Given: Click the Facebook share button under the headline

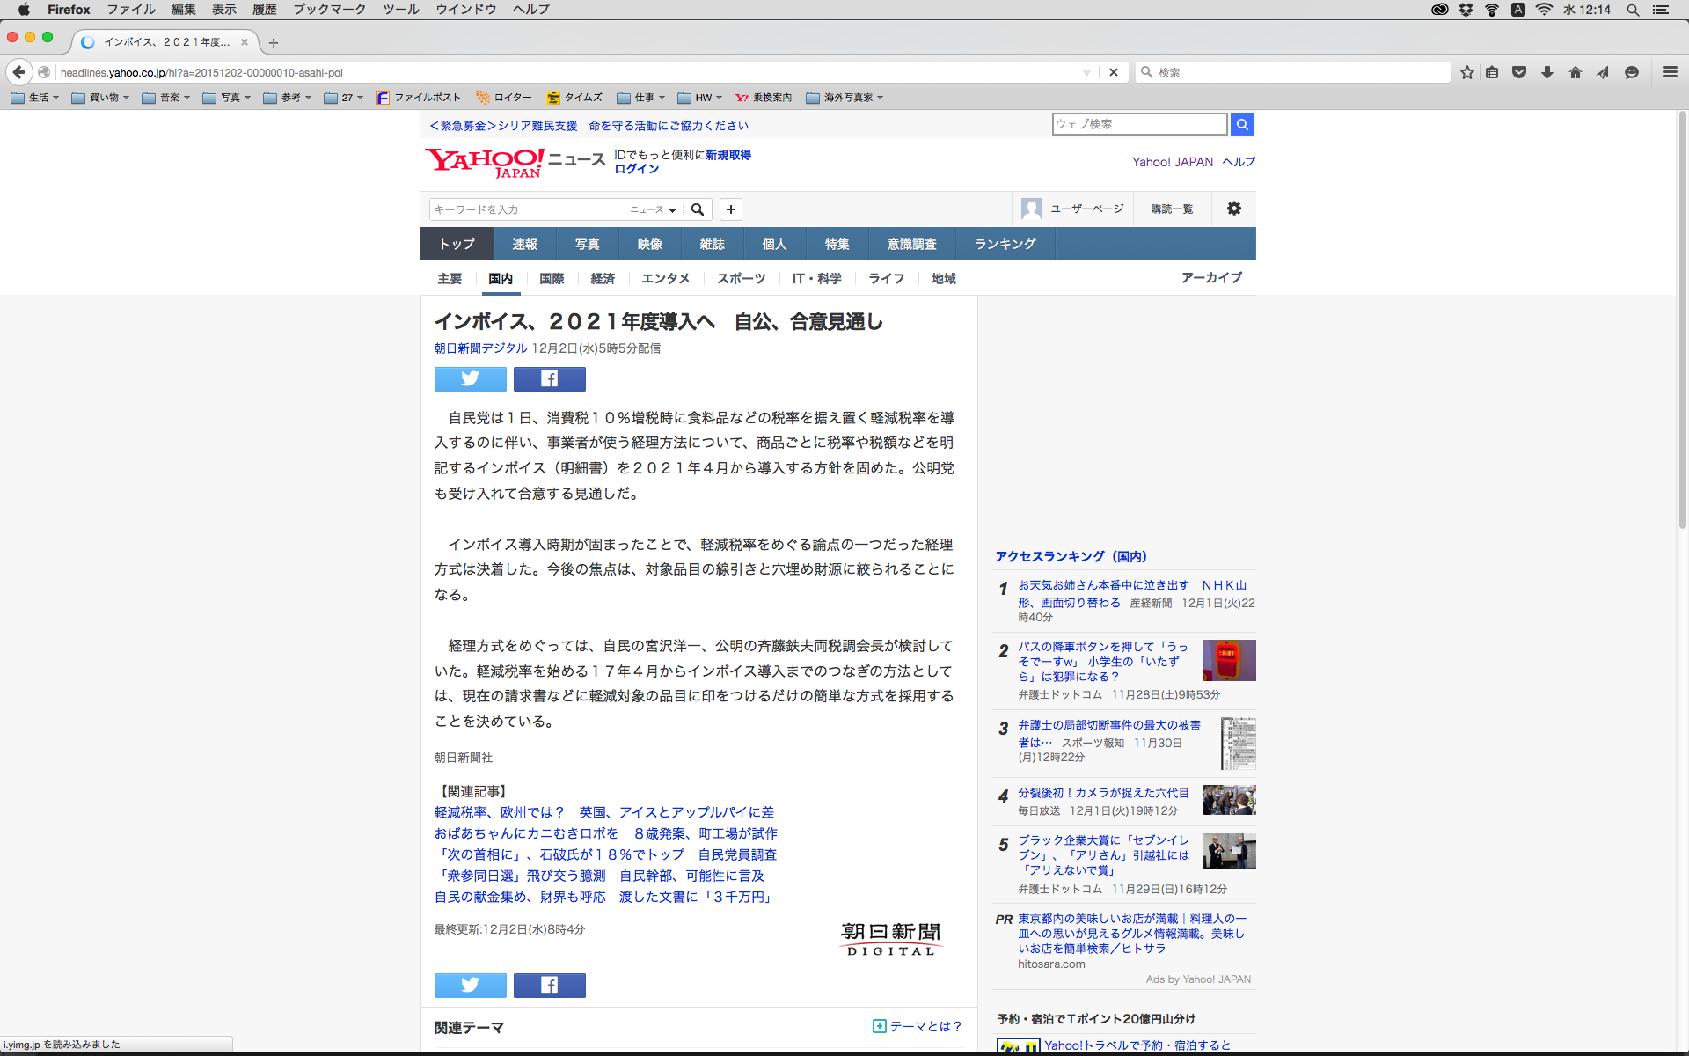Looking at the screenshot, I should point(549,378).
